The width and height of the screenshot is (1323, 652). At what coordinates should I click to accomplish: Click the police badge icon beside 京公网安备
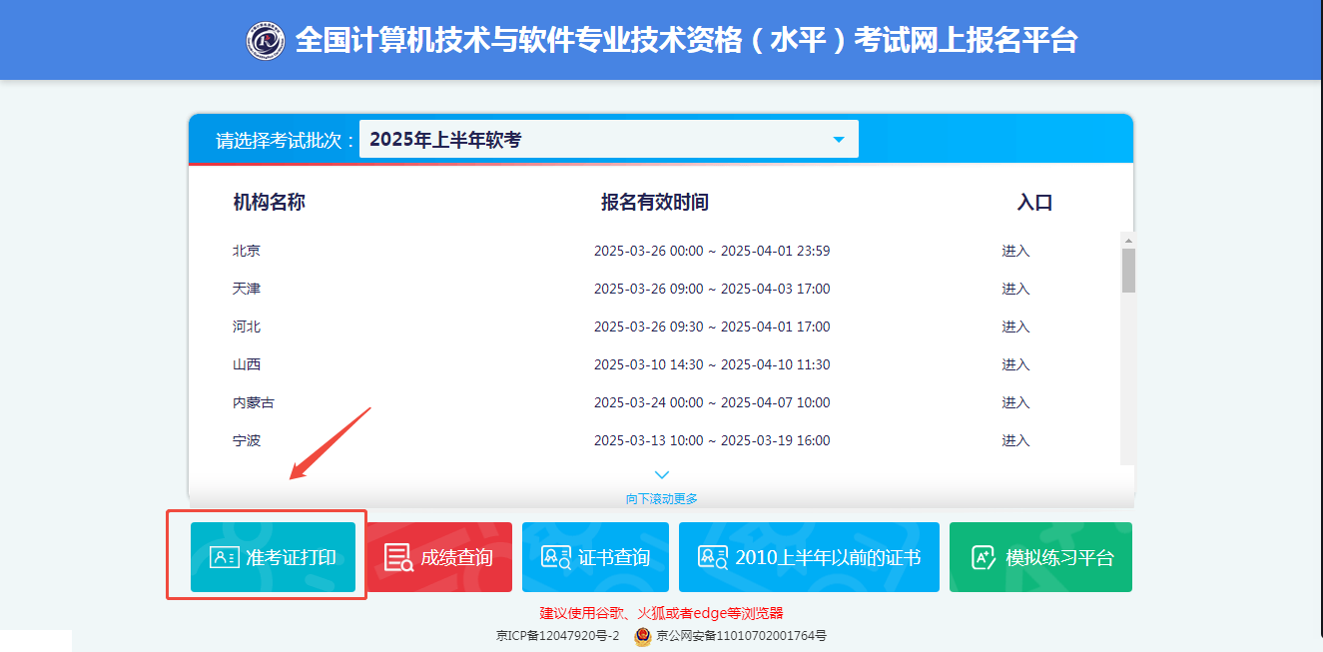click(x=643, y=636)
